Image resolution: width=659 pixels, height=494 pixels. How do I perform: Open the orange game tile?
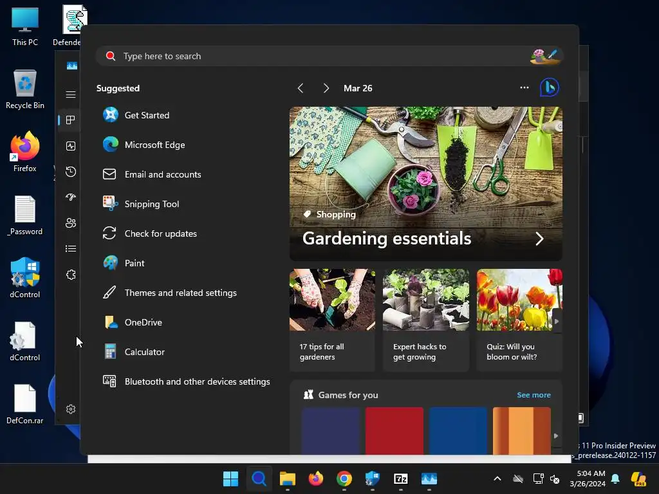(521, 430)
